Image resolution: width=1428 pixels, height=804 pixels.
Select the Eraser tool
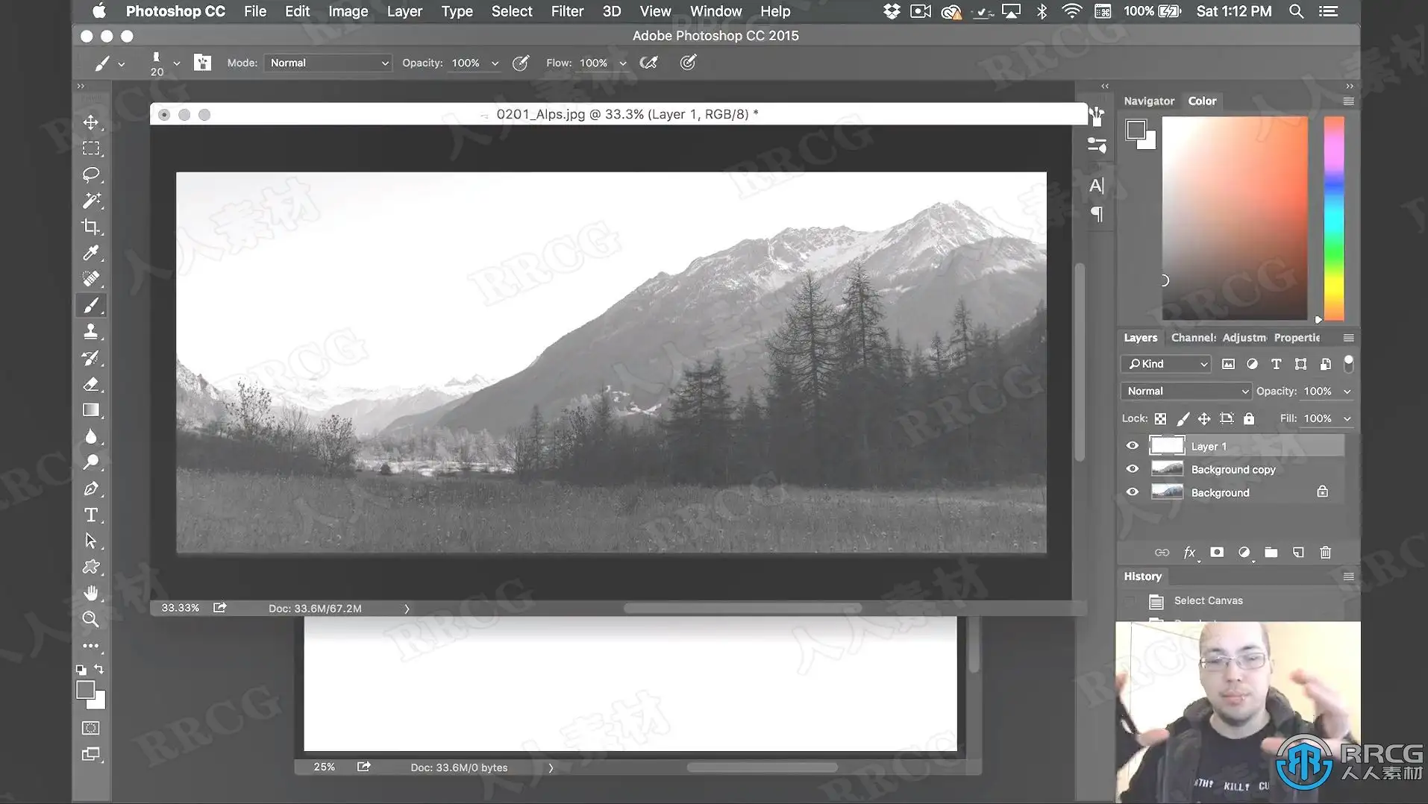pyautogui.click(x=91, y=384)
